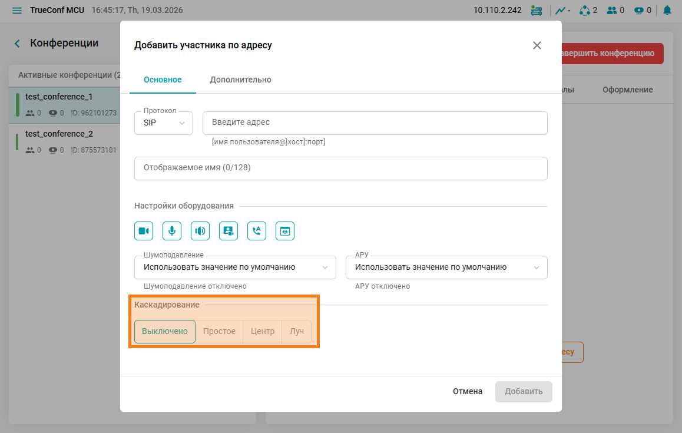The width and height of the screenshot is (682, 433).
Task: Click the server status icon in header
Action: (536, 10)
